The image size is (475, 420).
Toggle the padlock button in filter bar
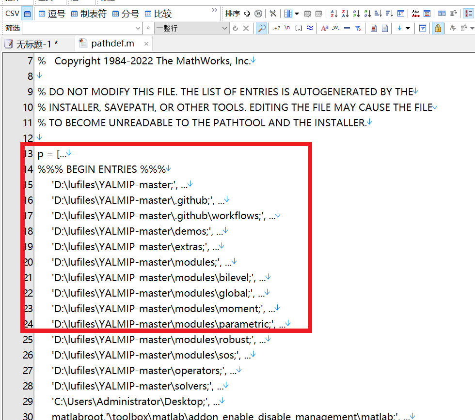coord(438,29)
